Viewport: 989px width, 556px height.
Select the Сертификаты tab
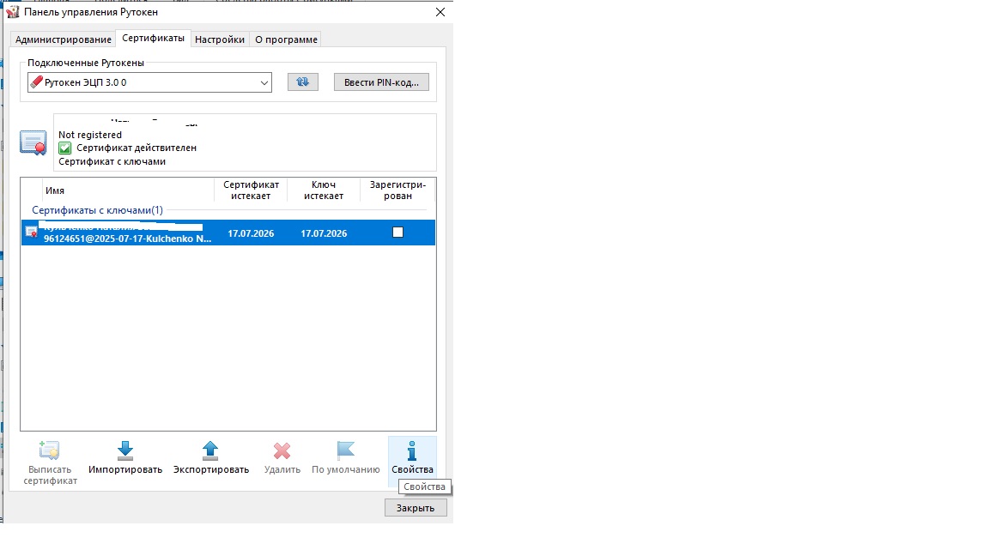click(x=154, y=38)
